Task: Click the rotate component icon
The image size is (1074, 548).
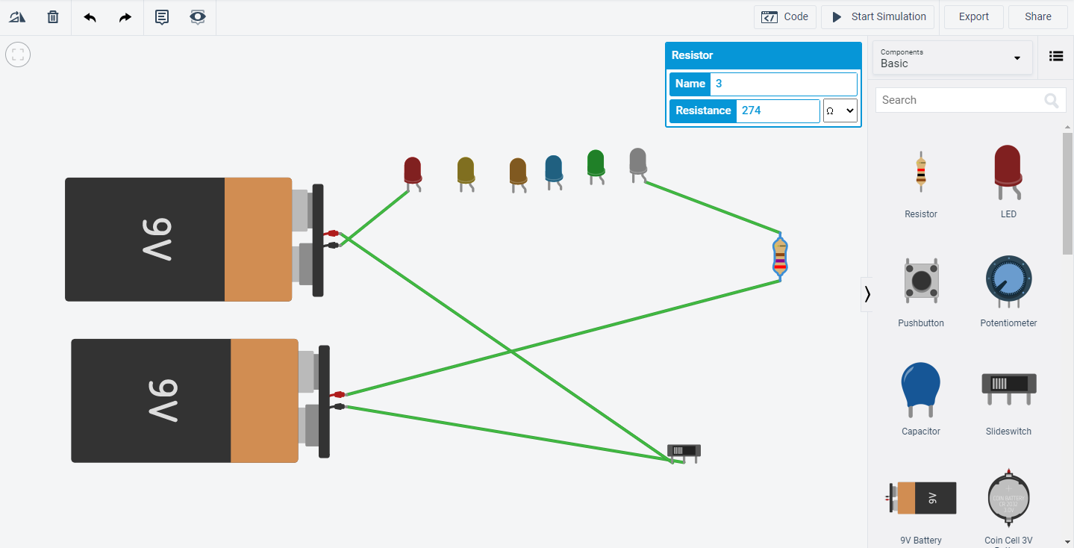Action: point(17,16)
